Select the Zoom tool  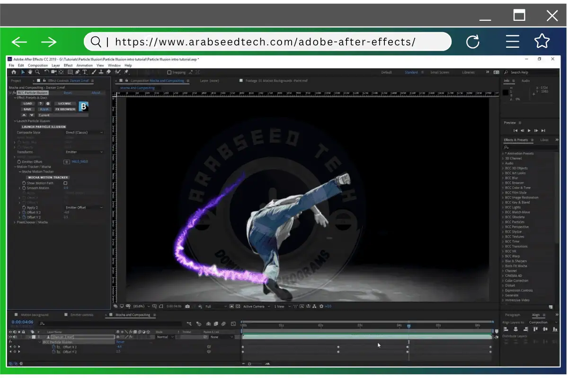(38, 72)
